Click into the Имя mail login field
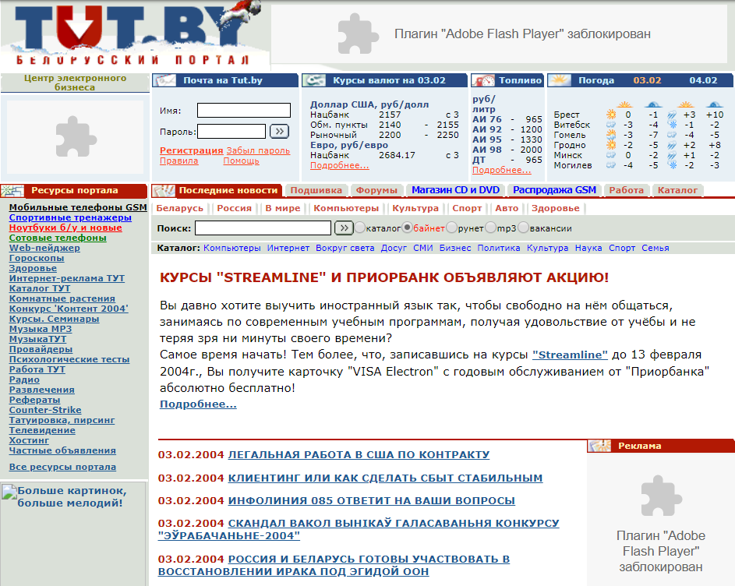 click(244, 110)
